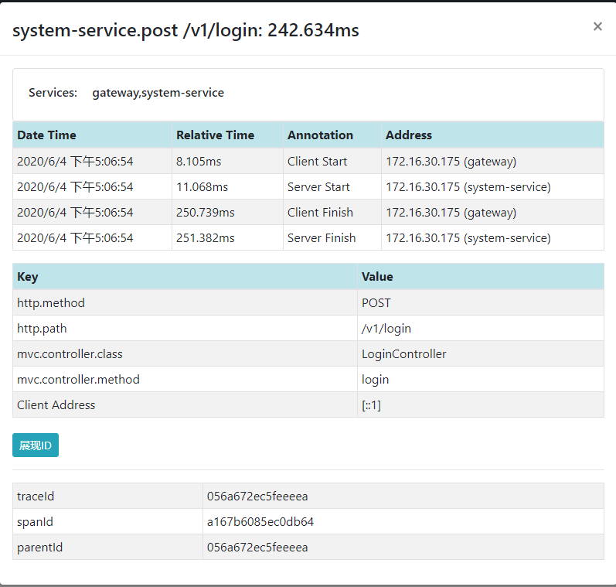Select the Server Finish annotation cell
Image resolution: width=616 pixels, height=587 pixels.
(322, 238)
